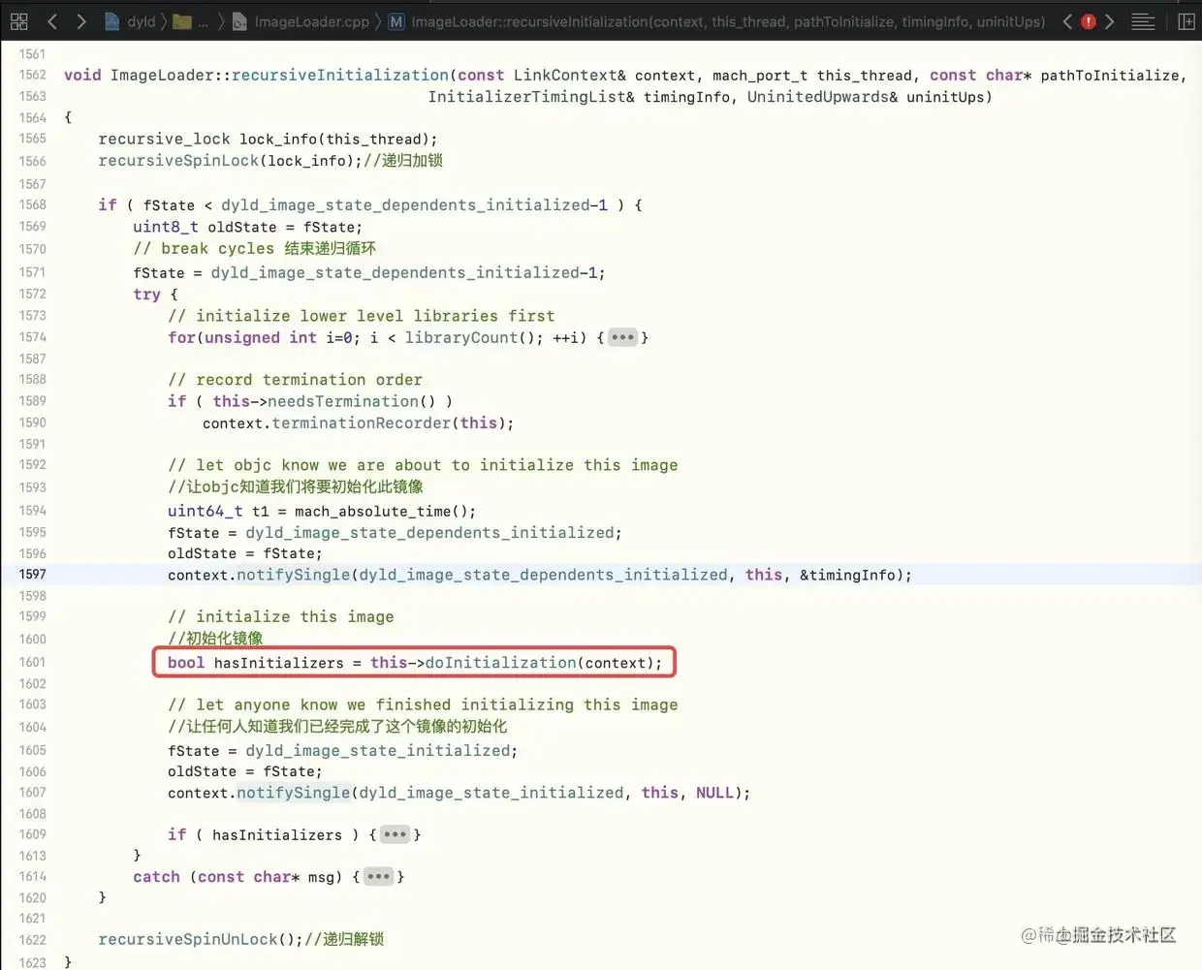Click the doInitialization function call
The height and width of the screenshot is (970, 1202).
point(500,663)
